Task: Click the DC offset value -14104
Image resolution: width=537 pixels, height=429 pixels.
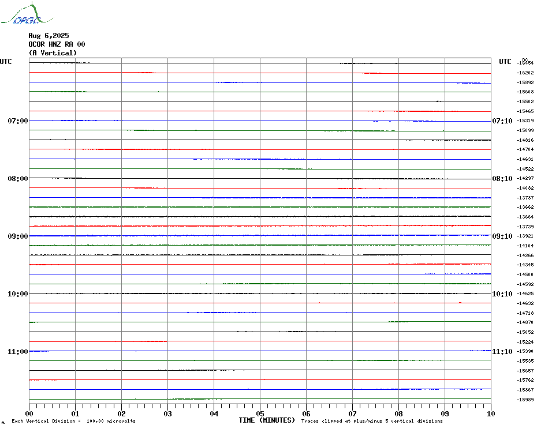Action: [x=525, y=246]
